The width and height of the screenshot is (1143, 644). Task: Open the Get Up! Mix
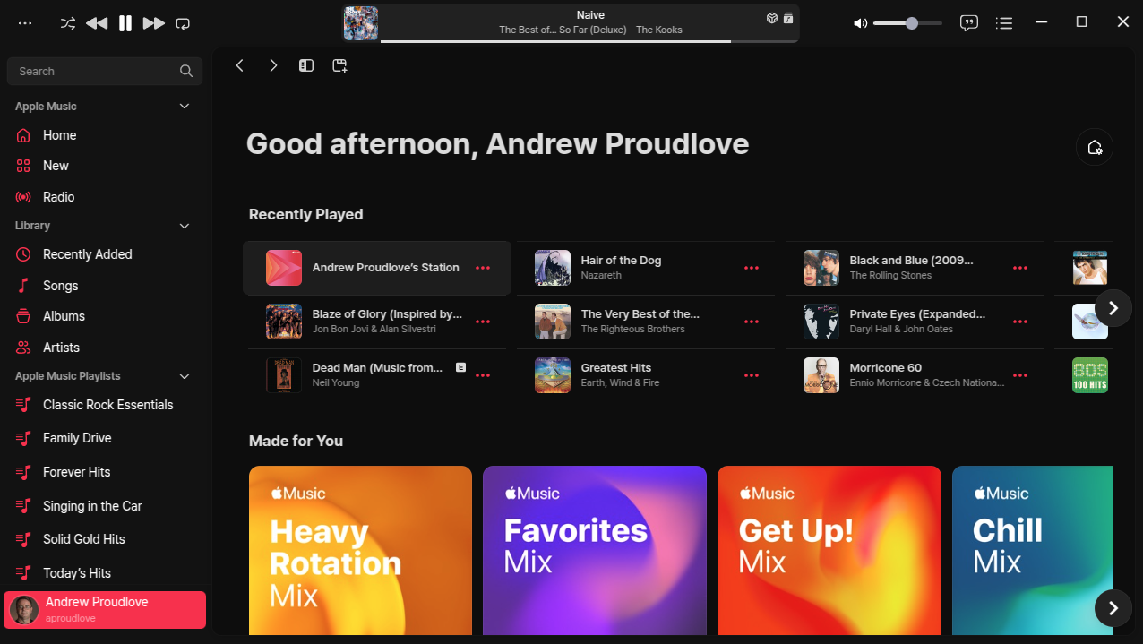point(829,550)
